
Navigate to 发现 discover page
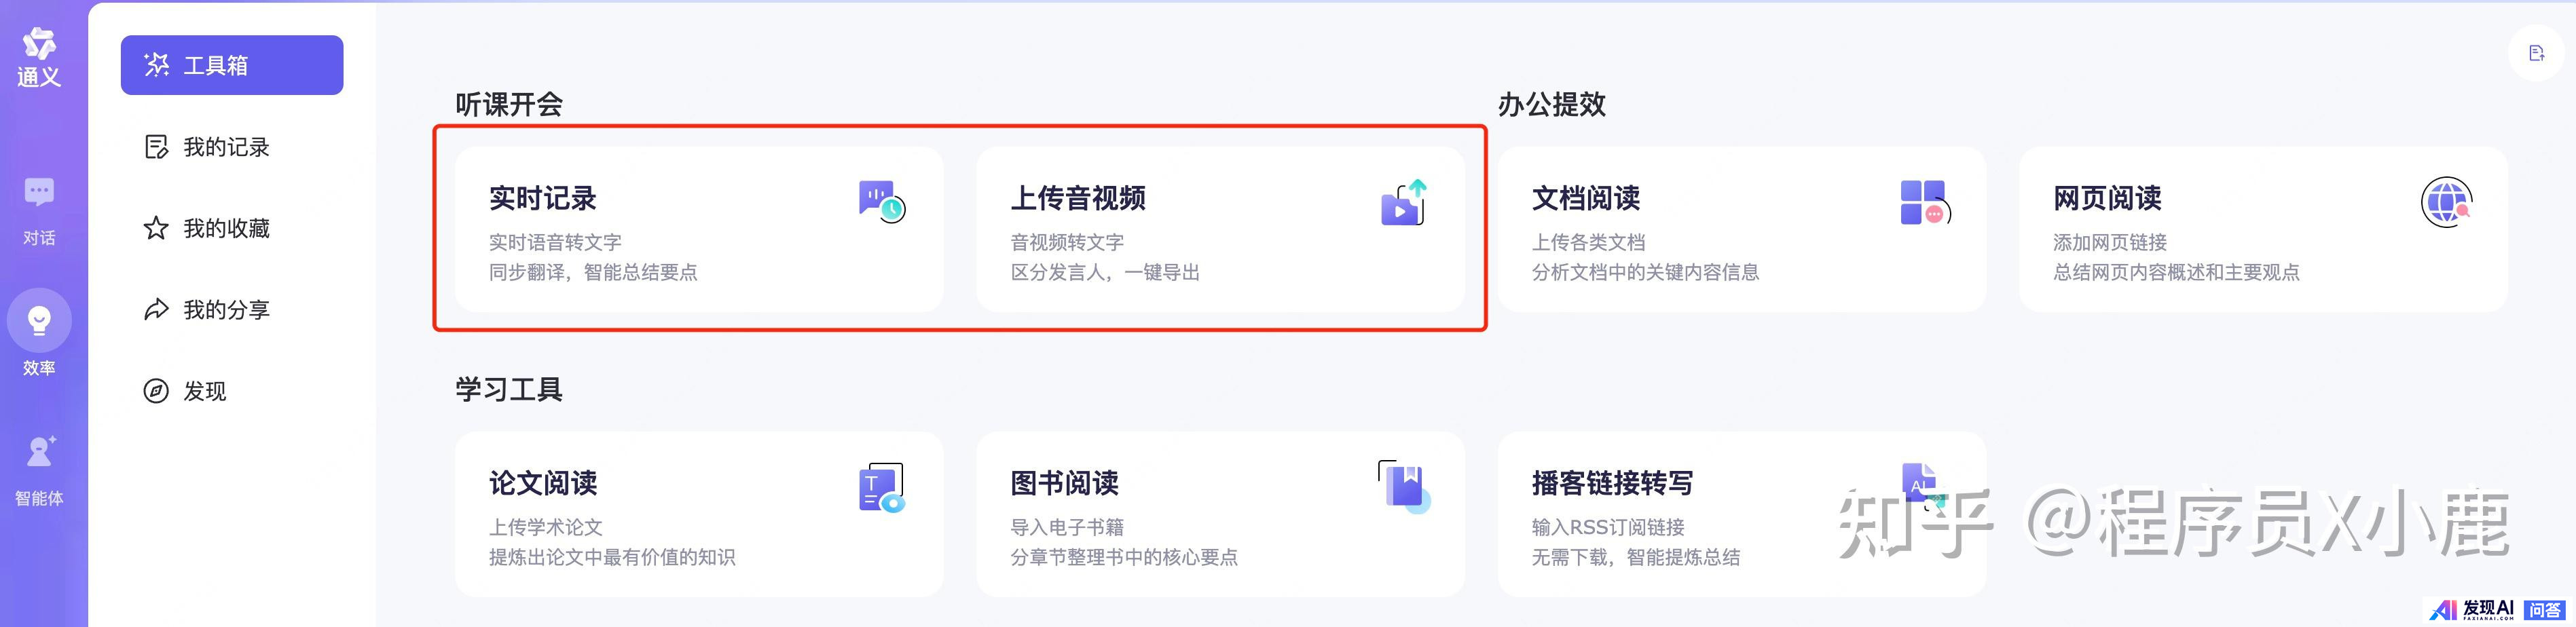pyautogui.click(x=204, y=391)
